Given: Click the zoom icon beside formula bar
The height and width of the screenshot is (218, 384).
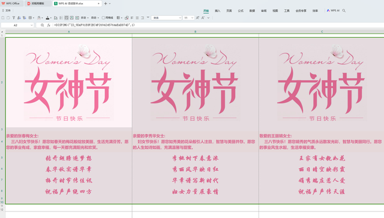Looking at the screenshot, I should click(x=43, y=25).
